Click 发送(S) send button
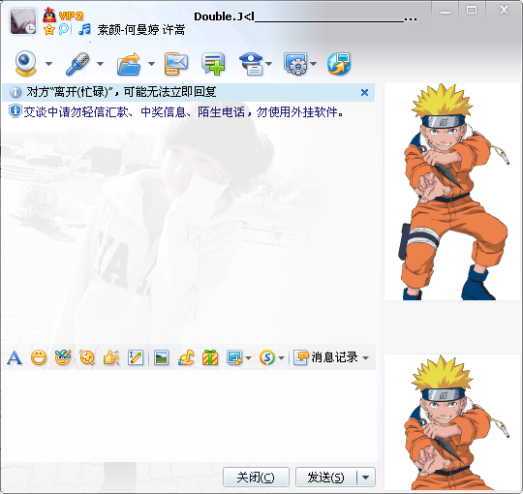Viewport: 523px width, 494px height. 325,478
